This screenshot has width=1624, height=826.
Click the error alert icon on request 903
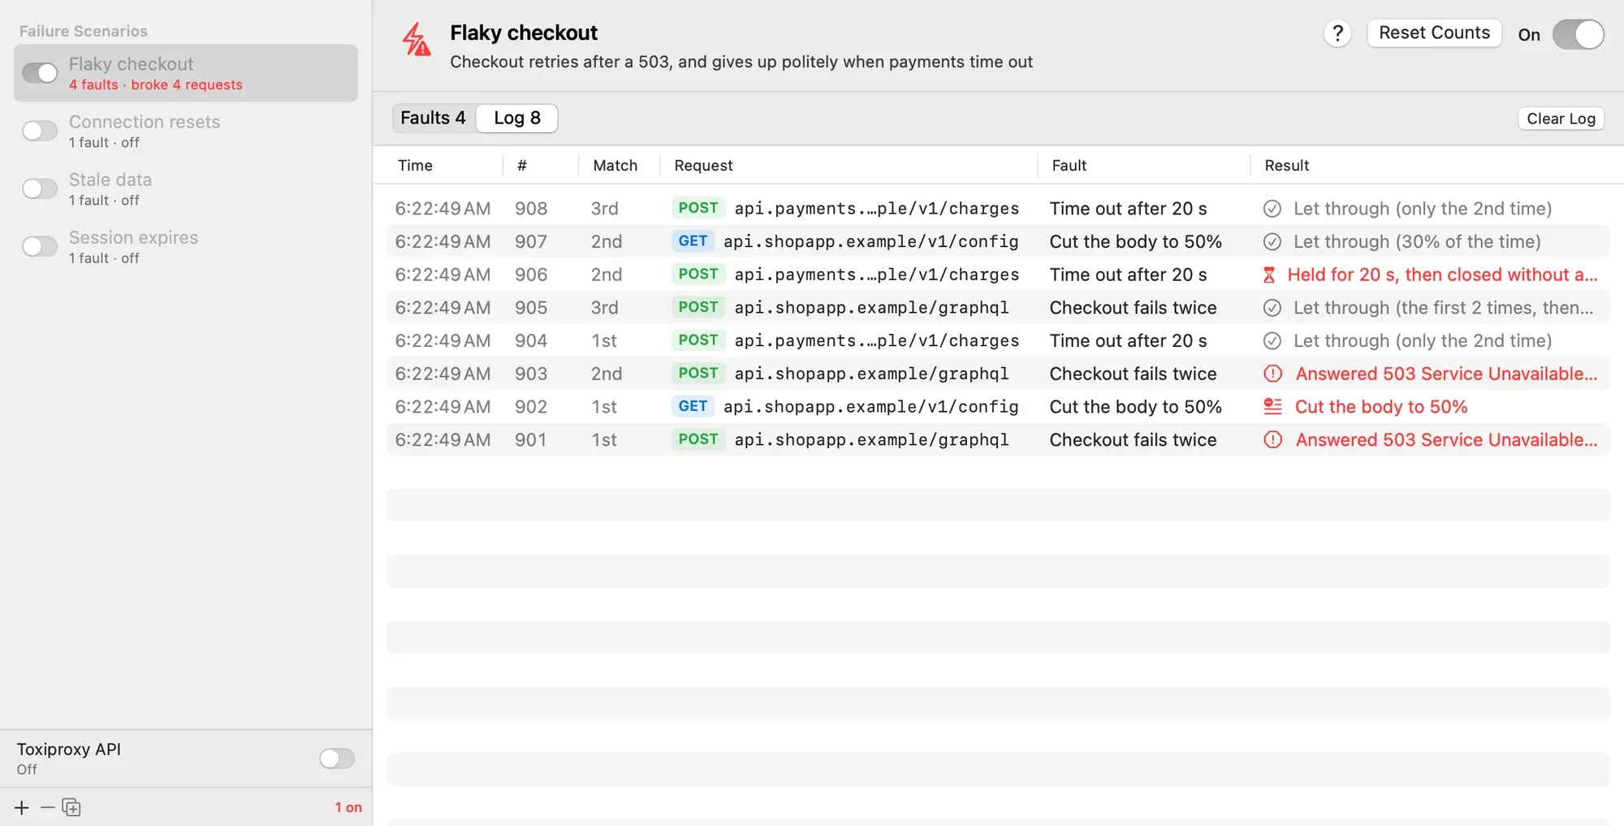pyautogui.click(x=1272, y=374)
